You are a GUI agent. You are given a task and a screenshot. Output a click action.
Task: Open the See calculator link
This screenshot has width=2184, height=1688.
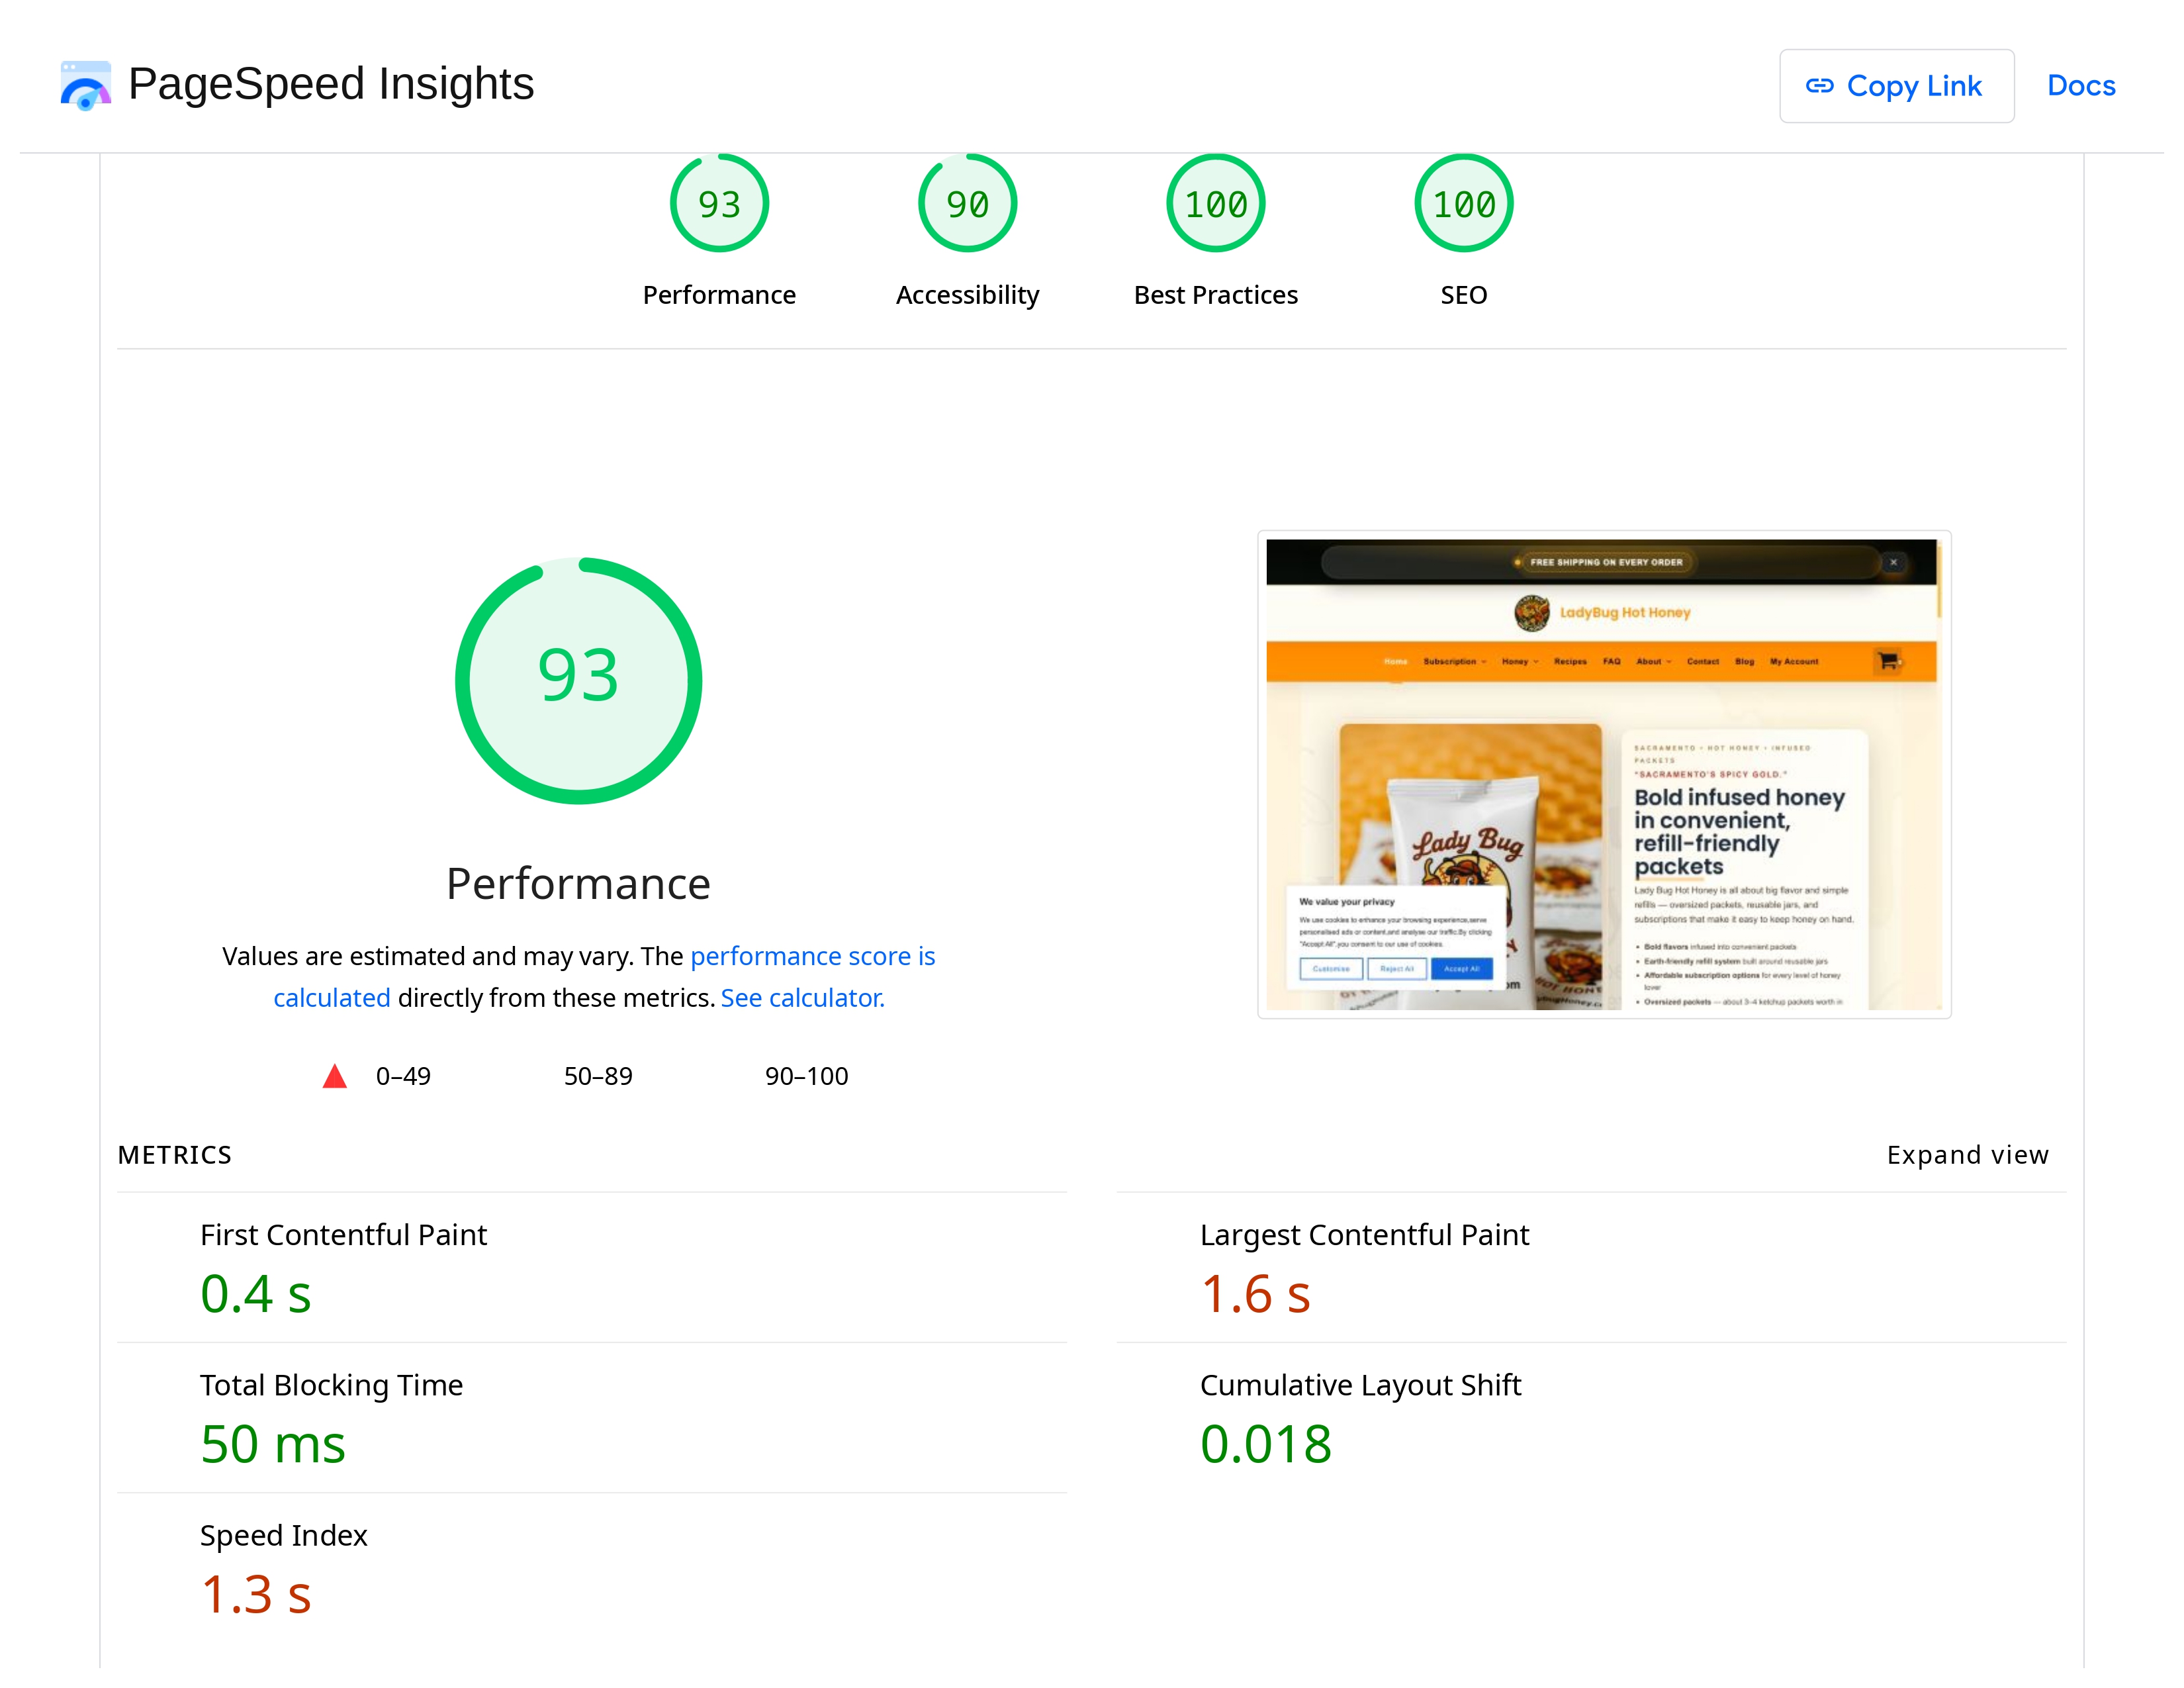pyautogui.click(x=802, y=998)
